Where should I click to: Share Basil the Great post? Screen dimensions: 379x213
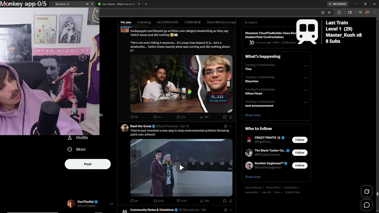pos(231,201)
